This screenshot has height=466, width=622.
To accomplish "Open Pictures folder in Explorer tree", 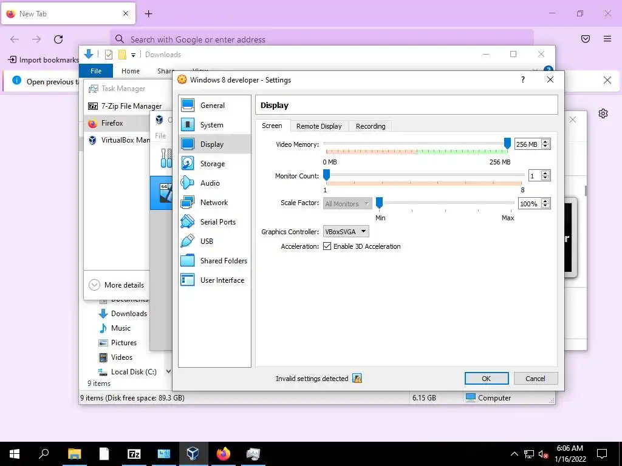I will coord(118,343).
